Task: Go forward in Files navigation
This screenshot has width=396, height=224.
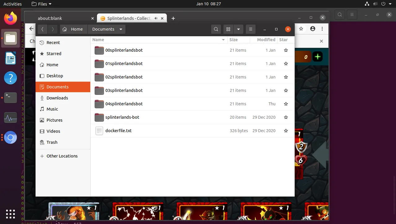Action: pos(53,29)
